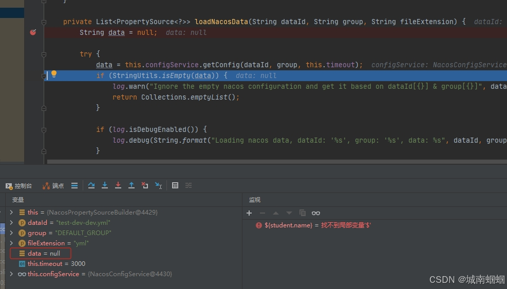Click the log.debug statement
This screenshot has height=289, width=507.
[309, 141]
